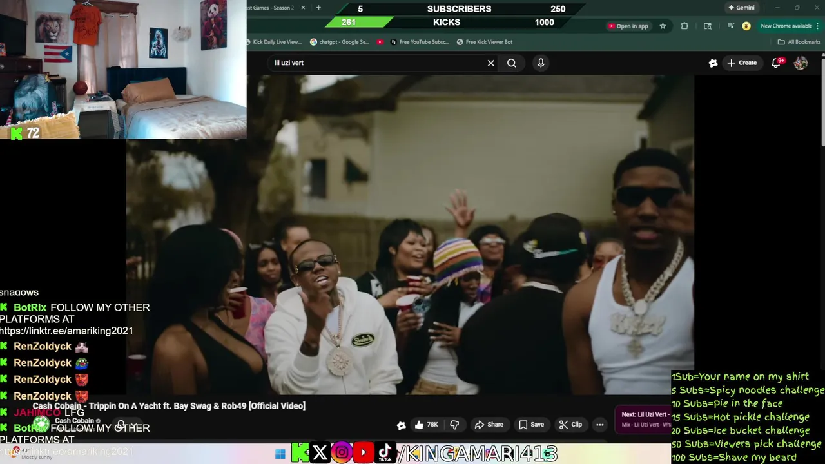Expand the All Bookmarks folder
Viewport: 825px width, 464px height.
(x=799, y=42)
